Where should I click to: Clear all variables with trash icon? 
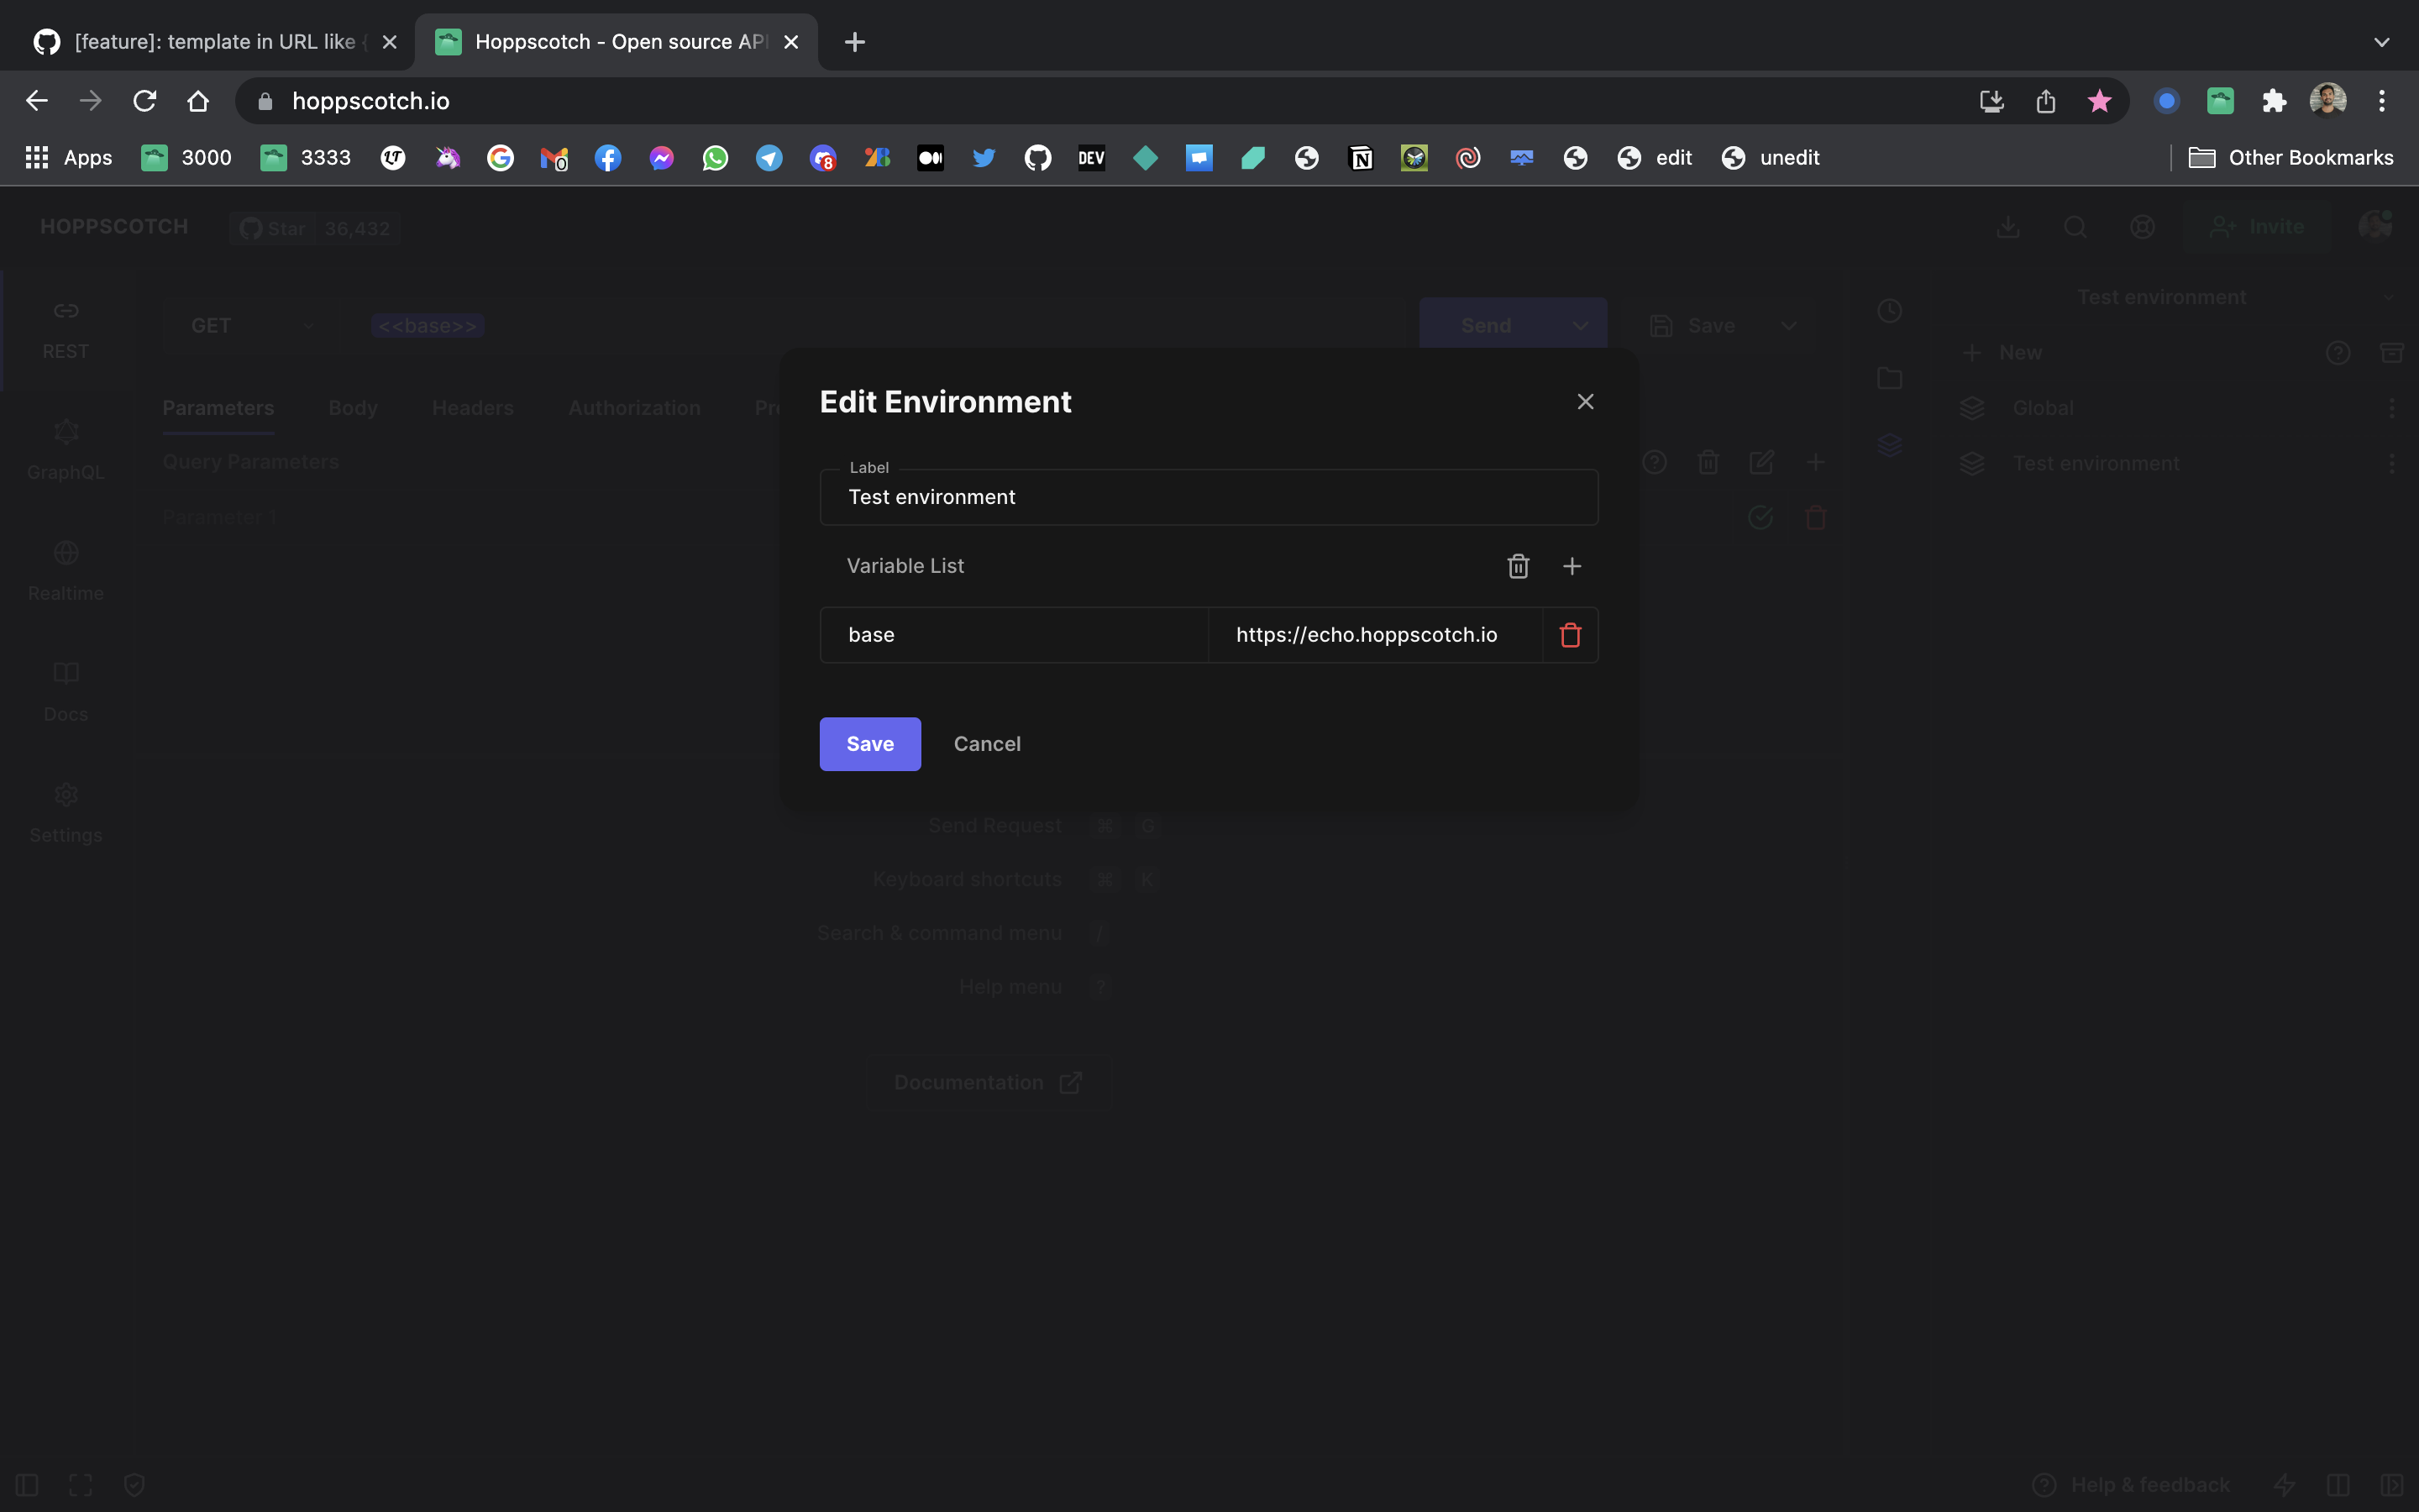pos(1518,566)
